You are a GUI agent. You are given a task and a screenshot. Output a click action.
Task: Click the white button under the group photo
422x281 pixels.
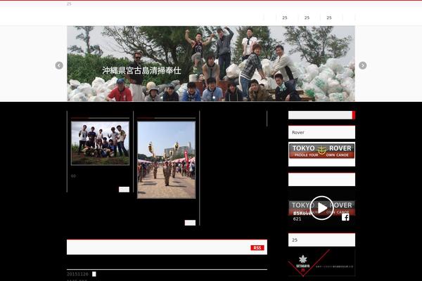pyautogui.click(x=124, y=190)
